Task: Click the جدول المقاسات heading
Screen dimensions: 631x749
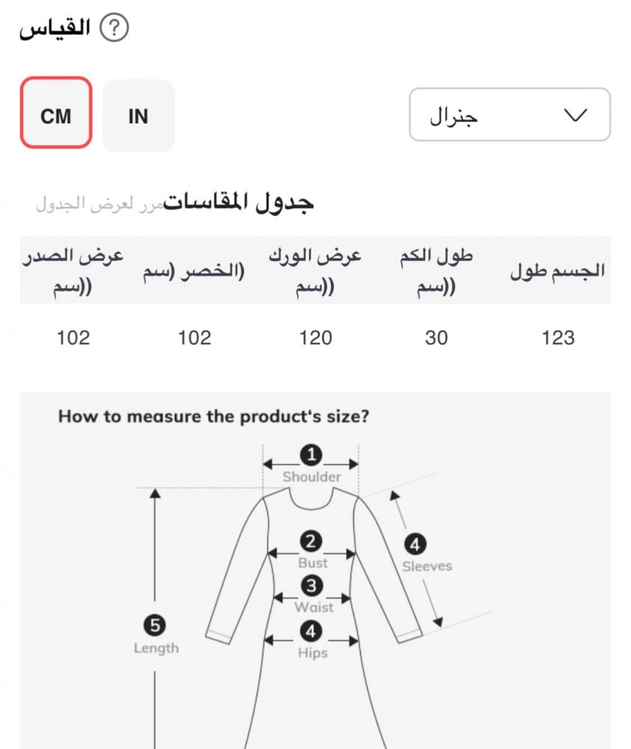Action: tap(238, 201)
